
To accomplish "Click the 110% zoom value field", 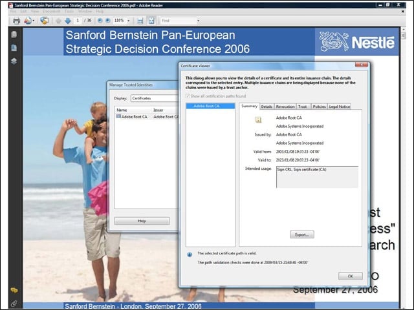I will click(x=119, y=21).
